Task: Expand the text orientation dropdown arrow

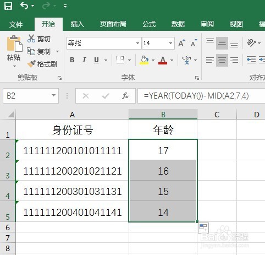Action: click(x=259, y=43)
